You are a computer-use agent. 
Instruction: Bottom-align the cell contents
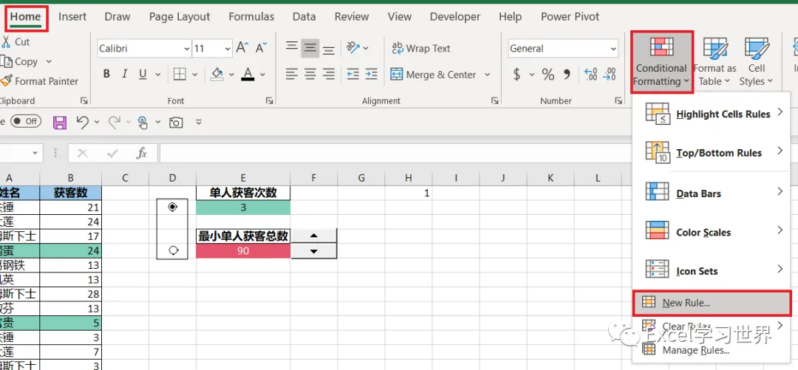coord(329,49)
